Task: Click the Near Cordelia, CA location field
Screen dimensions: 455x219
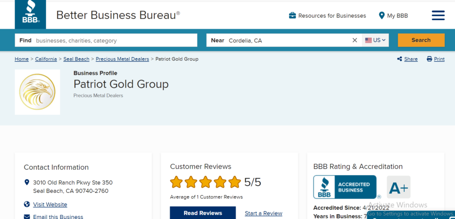Action: tap(284, 40)
